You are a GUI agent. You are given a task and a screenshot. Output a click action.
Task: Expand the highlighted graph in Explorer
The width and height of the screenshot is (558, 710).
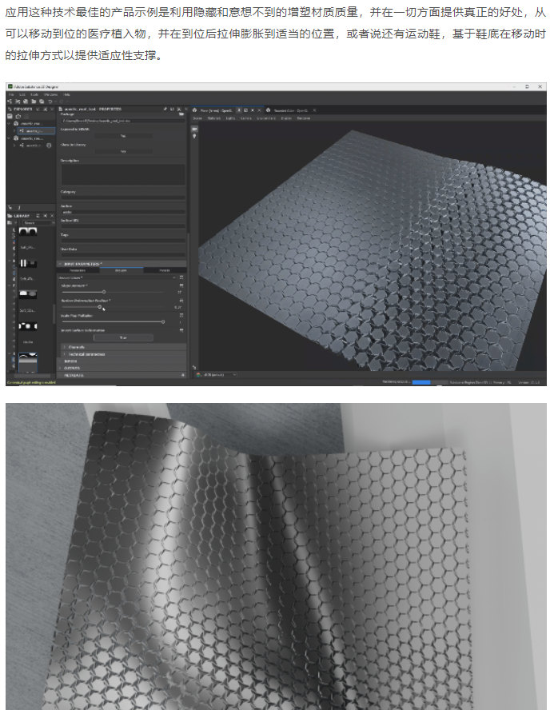click(x=14, y=131)
